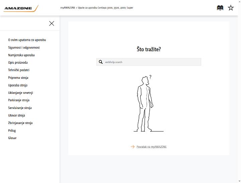The image size is (241, 183).
Task: Click the orange arrow beside Povratak na myAMAZONE
Action: coord(133,147)
